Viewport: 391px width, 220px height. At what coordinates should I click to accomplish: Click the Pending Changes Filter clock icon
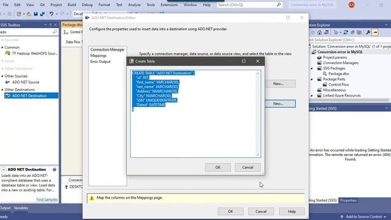click(x=336, y=32)
